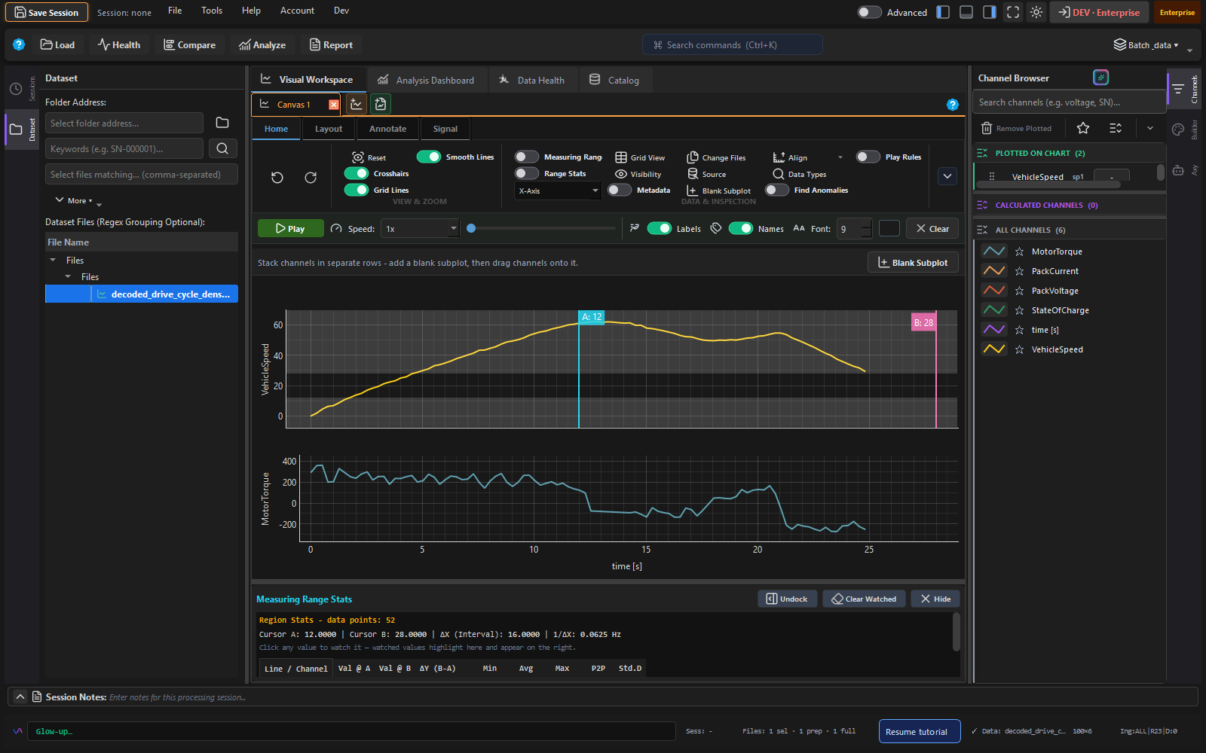Click the undo arrow icon

(277, 178)
